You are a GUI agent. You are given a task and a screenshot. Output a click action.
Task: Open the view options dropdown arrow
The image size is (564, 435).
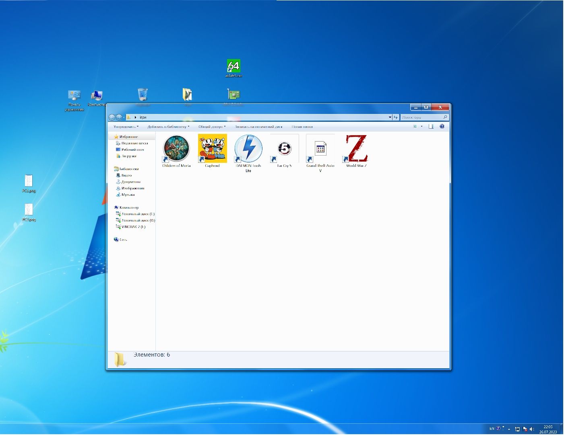(422, 126)
